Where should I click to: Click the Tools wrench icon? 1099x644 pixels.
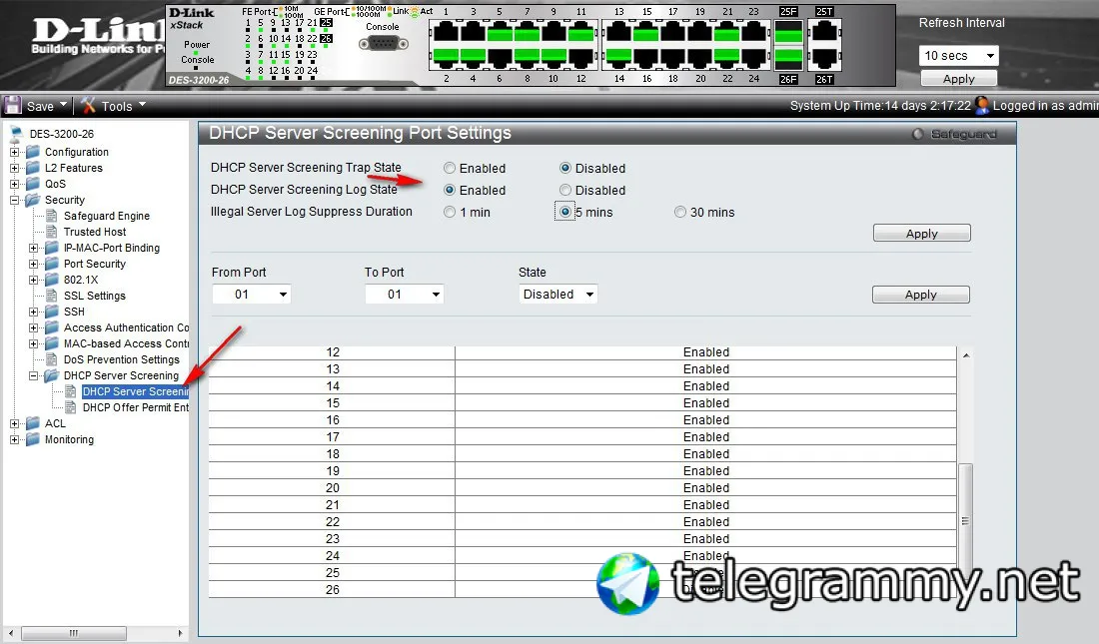tap(88, 106)
